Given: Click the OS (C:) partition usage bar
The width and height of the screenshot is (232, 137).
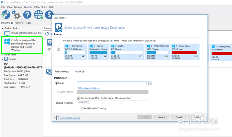Looking at the screenshot, I should point(127,52).
